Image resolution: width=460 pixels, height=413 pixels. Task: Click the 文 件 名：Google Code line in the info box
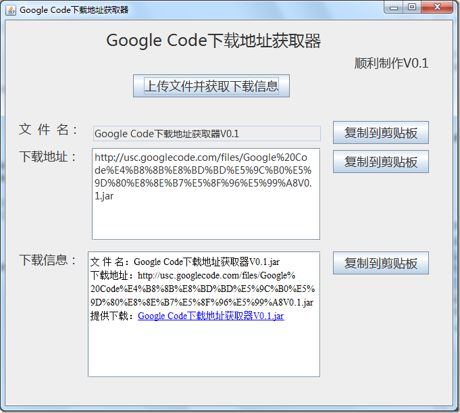click(x=185, y=262)
